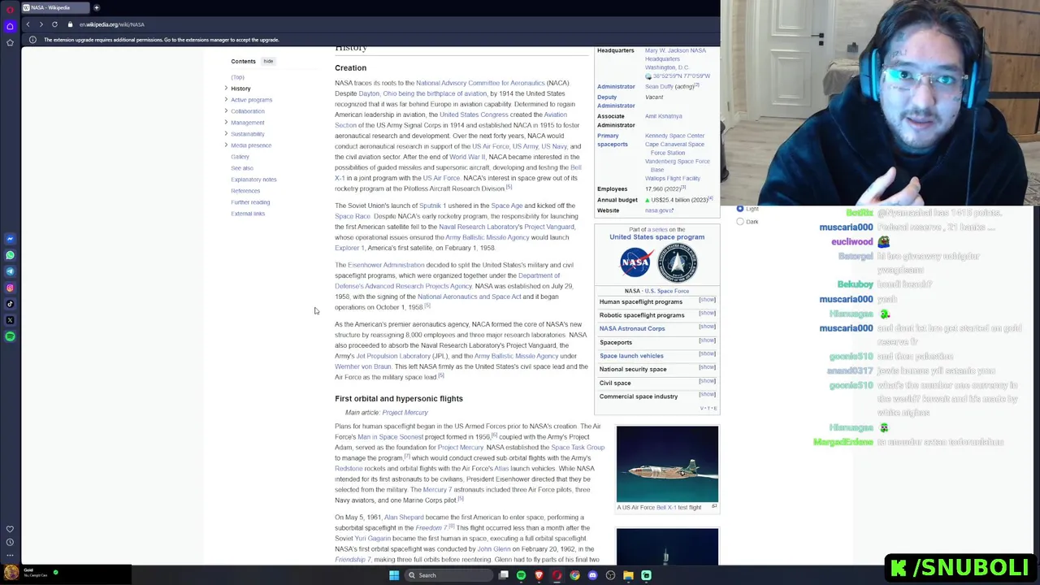1040x585 pixels.
Task: Open Discord from the taskbar
Action: coord(592,575)
